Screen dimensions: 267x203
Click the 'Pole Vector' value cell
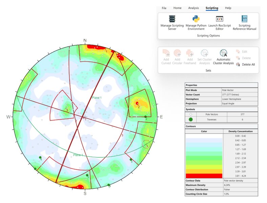[240, 90]
